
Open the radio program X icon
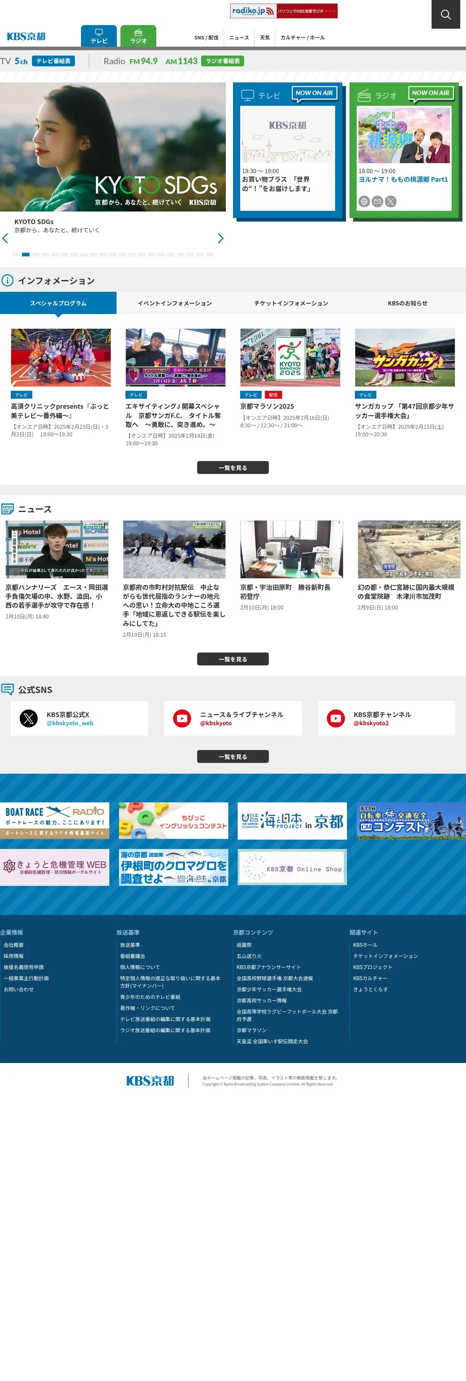click(391, 201)
